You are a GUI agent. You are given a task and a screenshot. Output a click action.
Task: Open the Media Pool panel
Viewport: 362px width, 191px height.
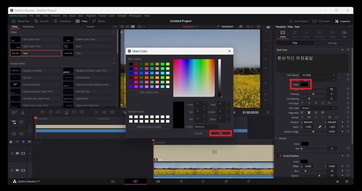(x=20, y=21)
